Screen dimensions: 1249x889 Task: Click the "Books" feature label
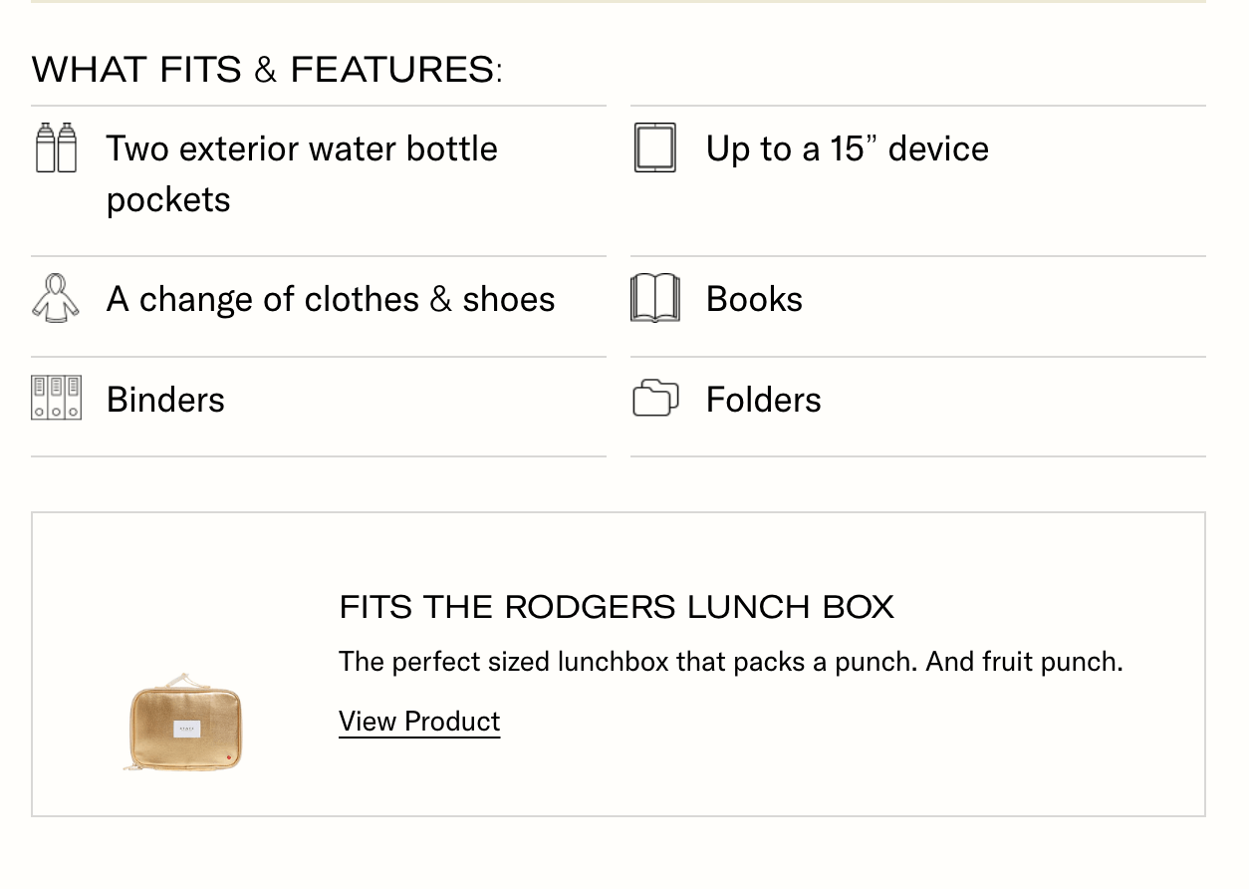click(x=754, y=299)
